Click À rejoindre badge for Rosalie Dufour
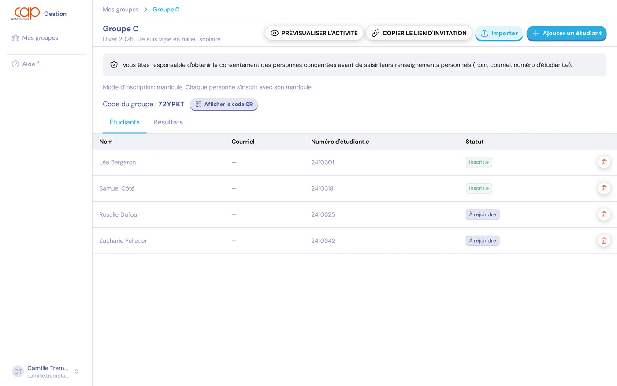The width and height of the screenshot is (617, 386). [x=483, y=214]
